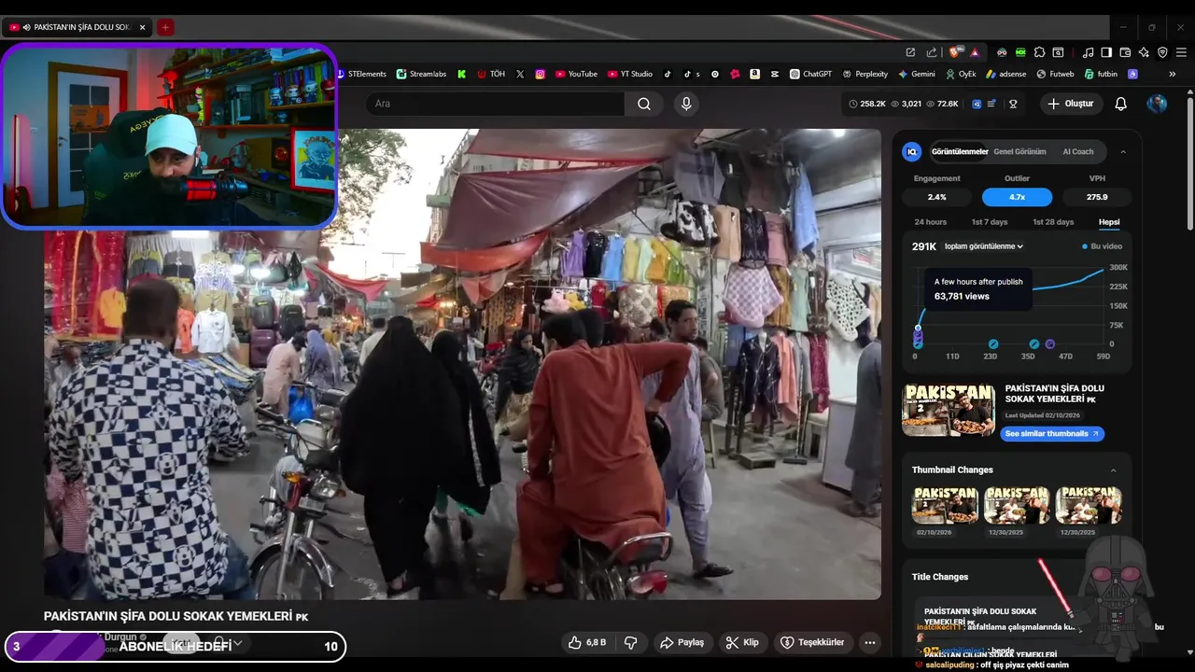Screen dimensions: 1195x672
Task: Open the account avatar menu
Action: [1157, 104]
